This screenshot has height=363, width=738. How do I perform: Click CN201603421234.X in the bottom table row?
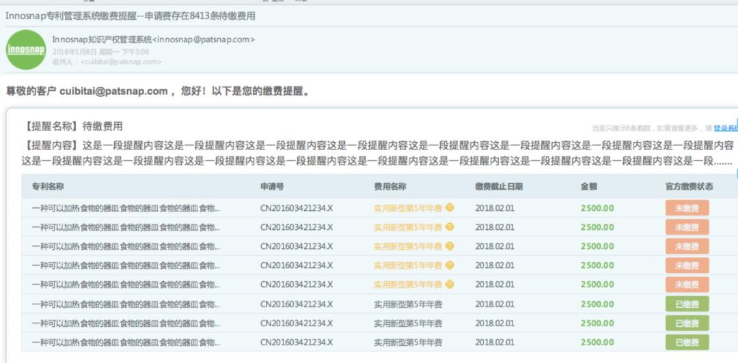pyautogui.click(x=297, y=343)
